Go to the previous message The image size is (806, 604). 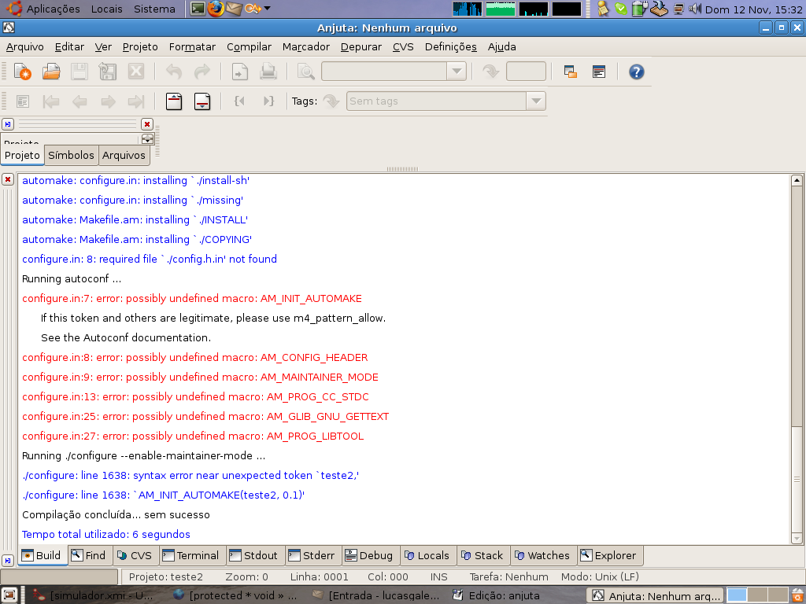pyautogui.click(x=174, y=101)
